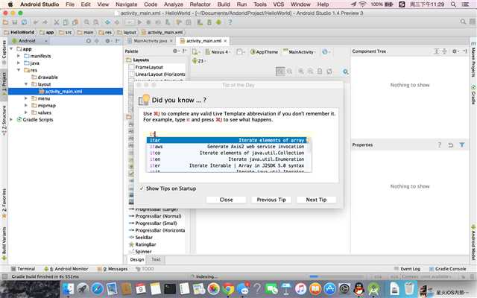Click the Undo arrow icon
The height and width of the screenshot is (298, 477).
tap(36, 22)
